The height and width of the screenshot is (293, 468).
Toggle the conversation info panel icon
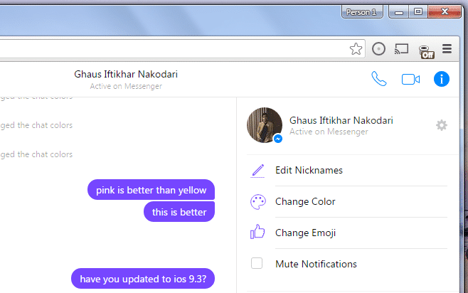(x=442, y=79)
